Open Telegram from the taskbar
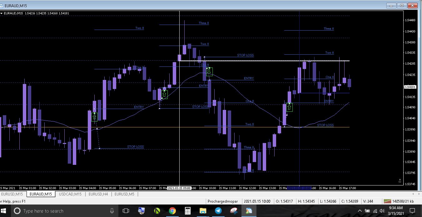The width and height of the screenshot is (422, 217). pyautogui.click(x=218, y=211)
